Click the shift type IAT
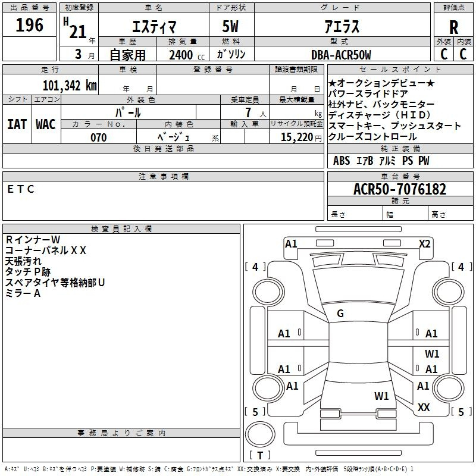476x476 pixels. click(x=17, y=124)
